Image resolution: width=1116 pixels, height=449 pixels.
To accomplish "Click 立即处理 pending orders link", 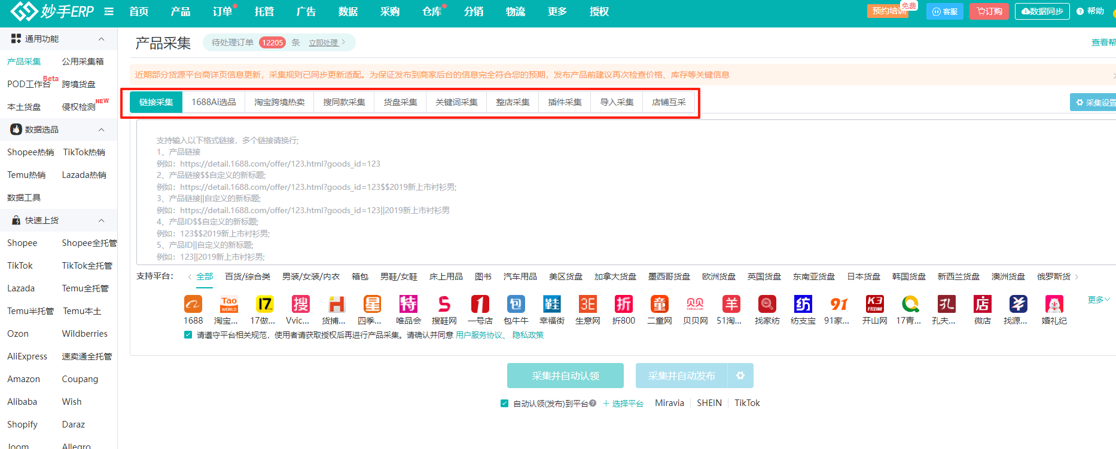I will coord(324,42).
